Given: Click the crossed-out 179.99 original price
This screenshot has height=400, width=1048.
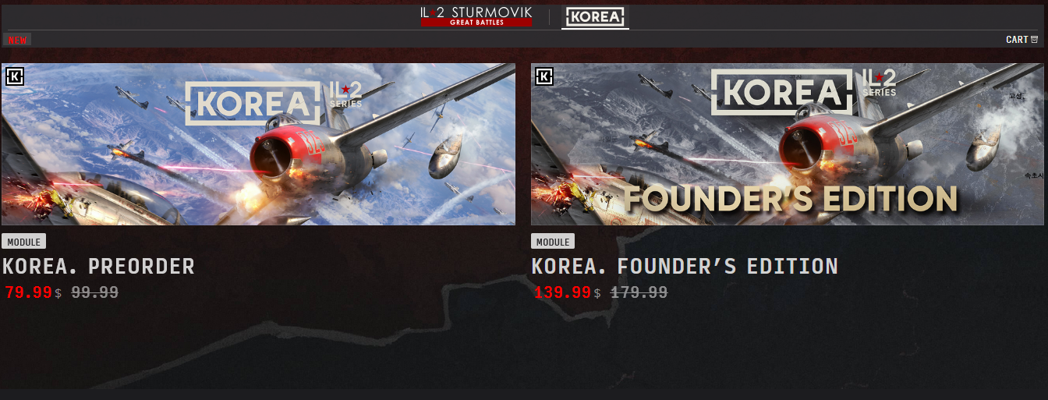Looking at the screenshot, I should click(639, 293).
